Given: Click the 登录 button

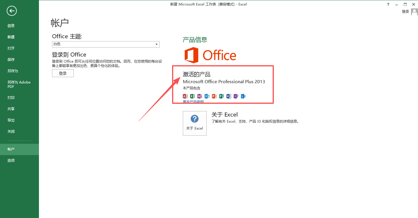Looking at the screenshot, I should pos(62,73).
